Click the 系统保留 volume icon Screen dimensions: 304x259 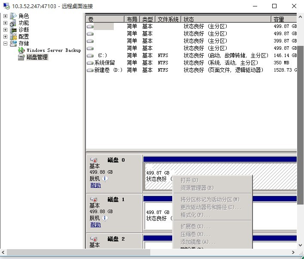coord(90,63)
